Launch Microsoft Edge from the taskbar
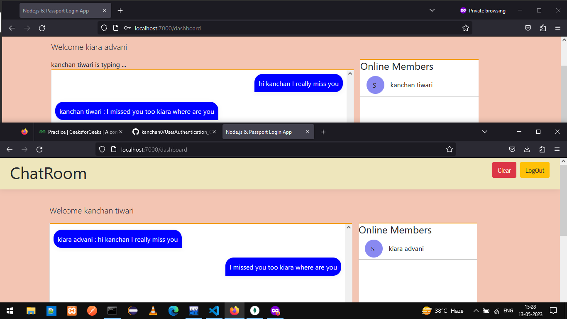The width and height of the screenshot is (567, 319). tap(173, 310)
